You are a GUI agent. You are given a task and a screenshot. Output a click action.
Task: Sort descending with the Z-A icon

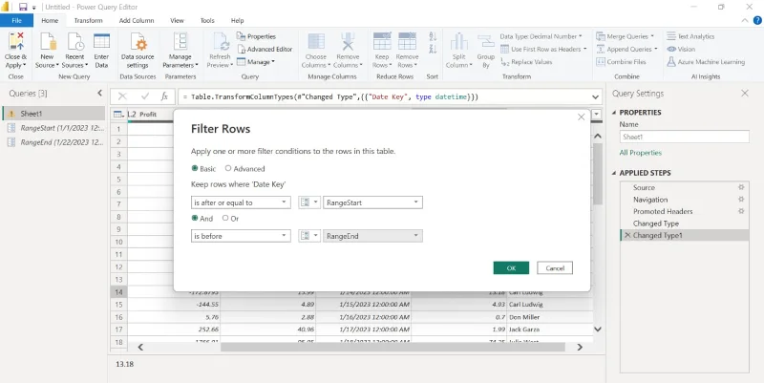(433, 49)
